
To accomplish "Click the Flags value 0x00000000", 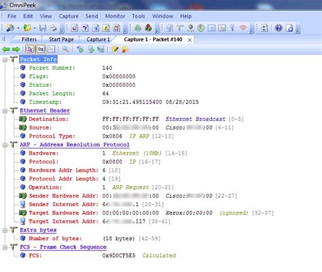I will click(x=119, y=77).
